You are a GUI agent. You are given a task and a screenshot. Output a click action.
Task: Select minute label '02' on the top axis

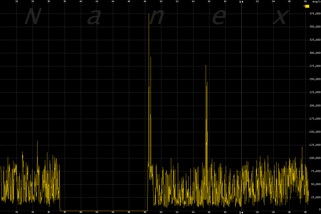[257, 1]
